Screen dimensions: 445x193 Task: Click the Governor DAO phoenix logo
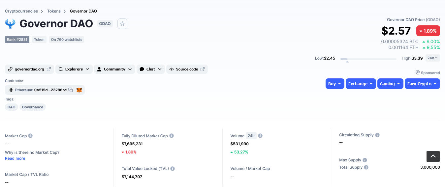10,24
